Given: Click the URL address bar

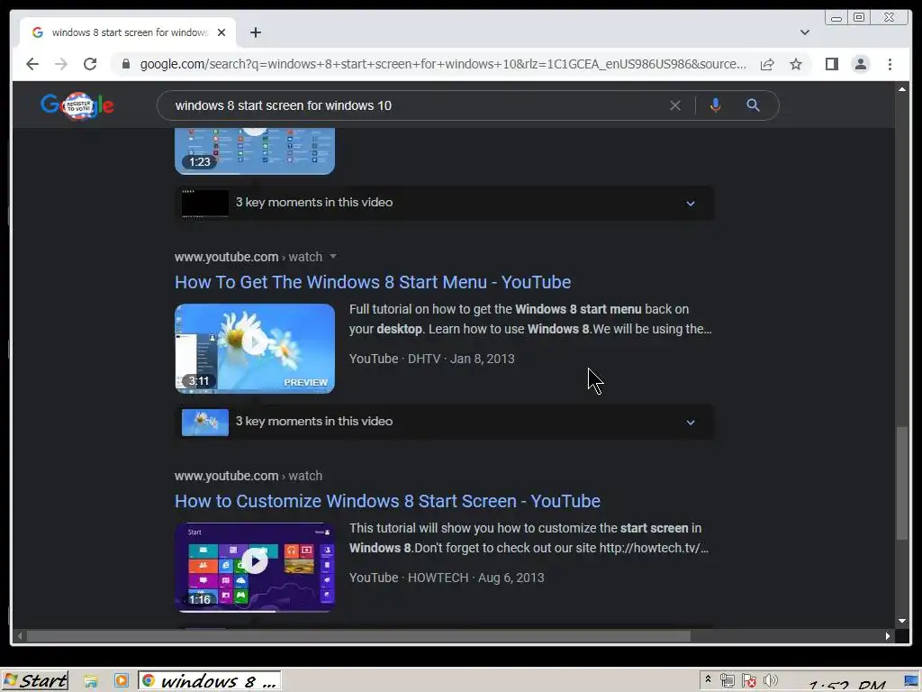Looking at the screenshot, I should click(x=443, y=64).
